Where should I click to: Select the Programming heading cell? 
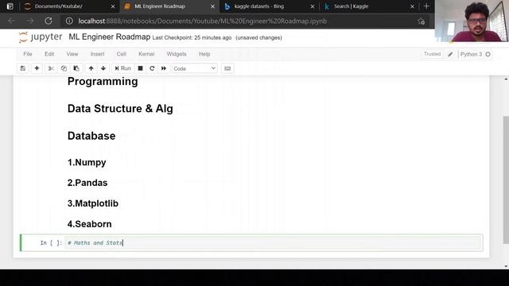click(x=103, y=81)
